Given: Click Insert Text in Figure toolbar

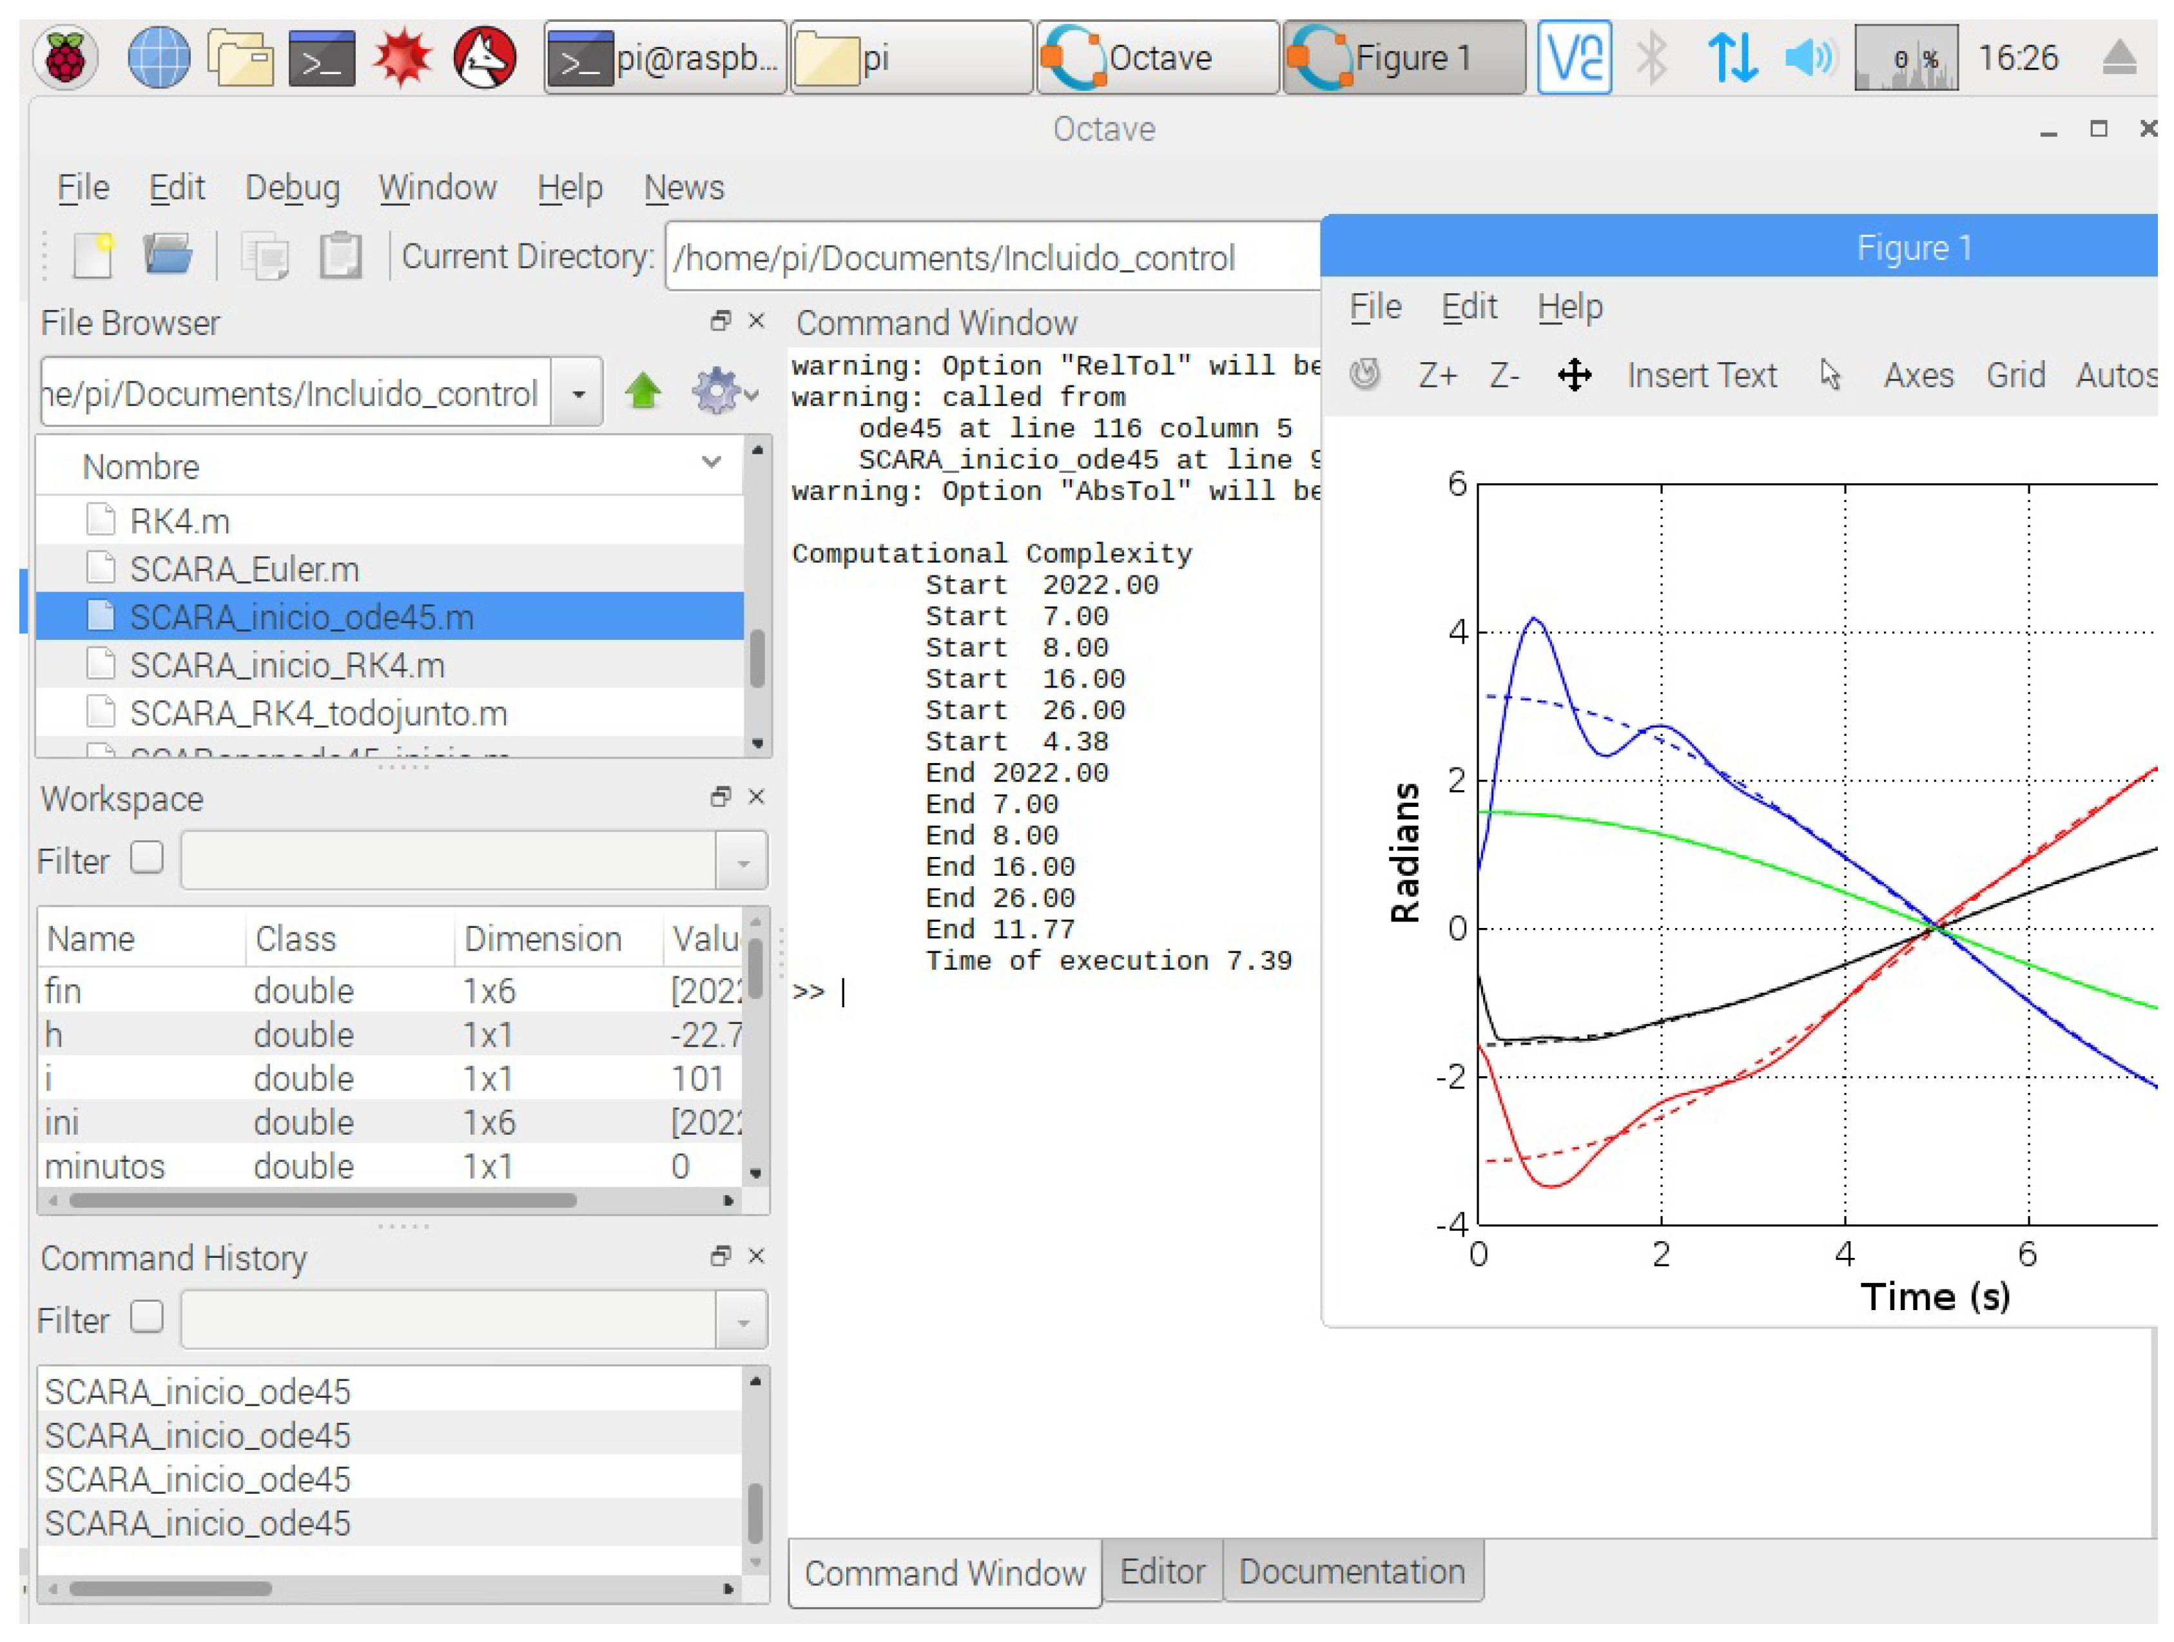Looking at the screenshot, I should pyautogui.click(x=1702, y=375).
